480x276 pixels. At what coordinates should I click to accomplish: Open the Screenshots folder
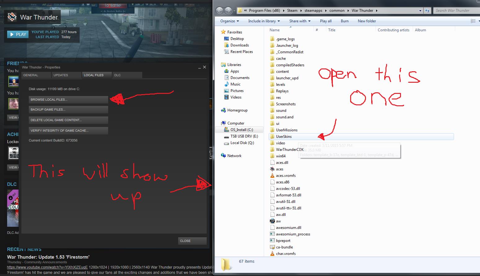(x=286, y=104)
